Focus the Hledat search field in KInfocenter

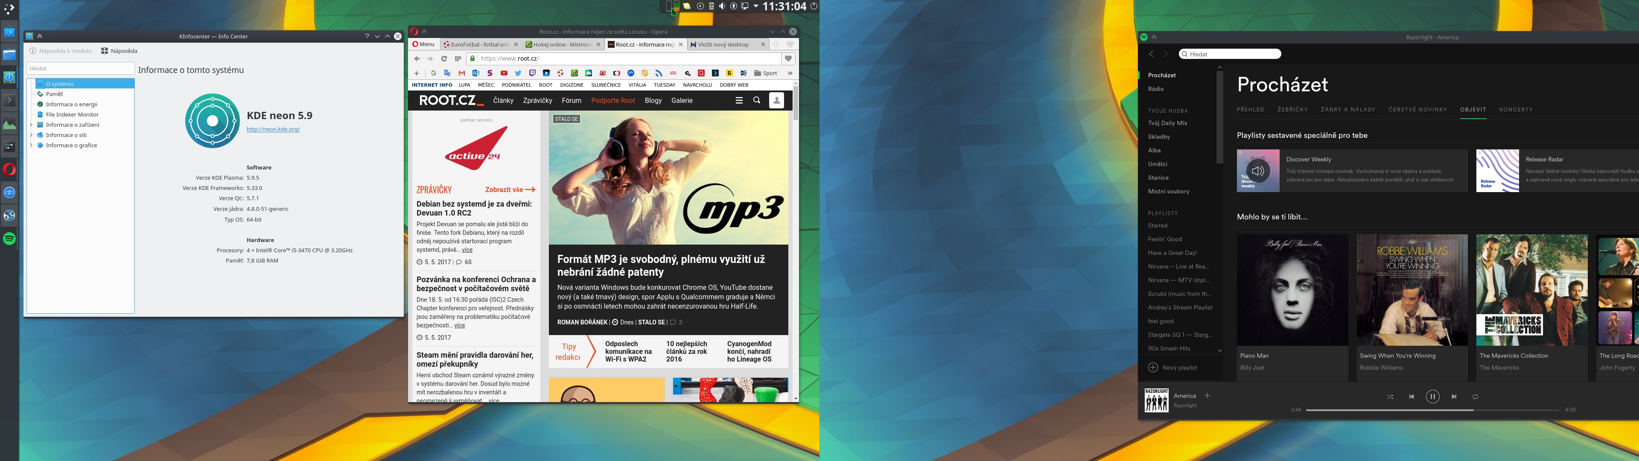[x=80, y=68]
